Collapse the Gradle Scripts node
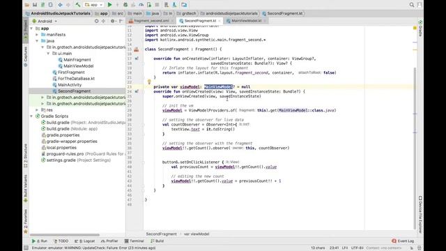The height and width of the screenshot is (251, 446). click(x=31, y=116)
